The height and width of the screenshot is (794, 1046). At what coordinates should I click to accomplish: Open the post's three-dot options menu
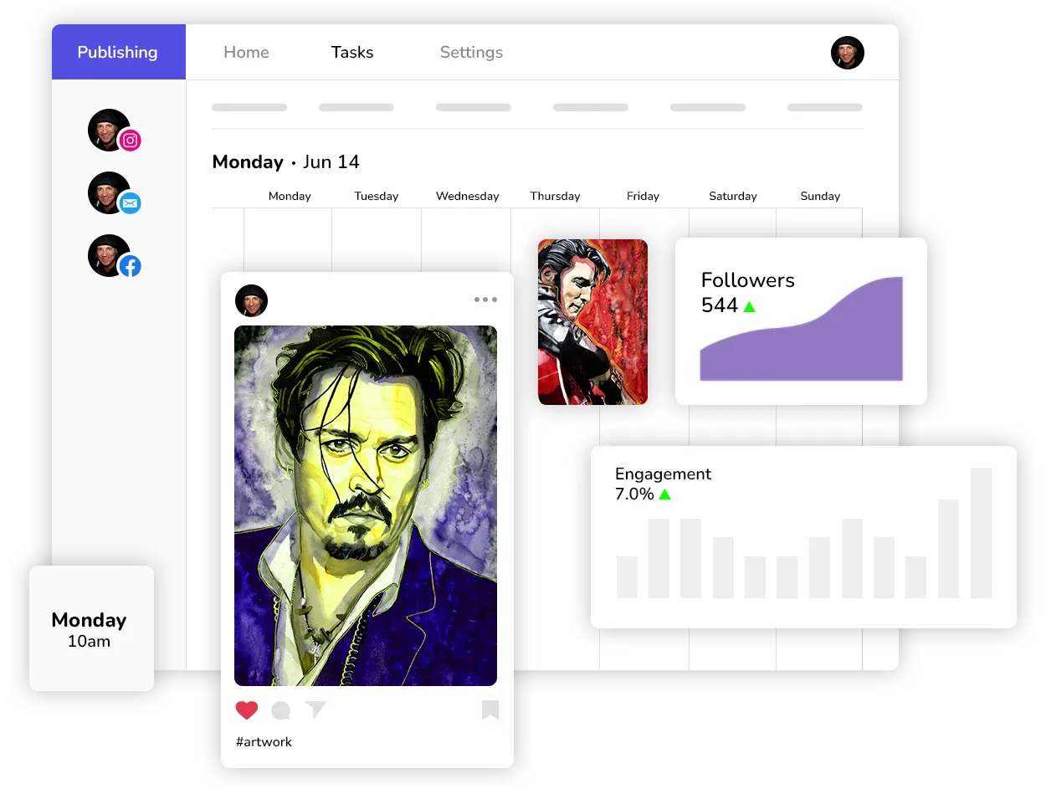[x=485, y=300]
